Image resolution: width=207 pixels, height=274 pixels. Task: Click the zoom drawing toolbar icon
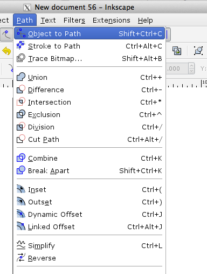coord(198,51)
